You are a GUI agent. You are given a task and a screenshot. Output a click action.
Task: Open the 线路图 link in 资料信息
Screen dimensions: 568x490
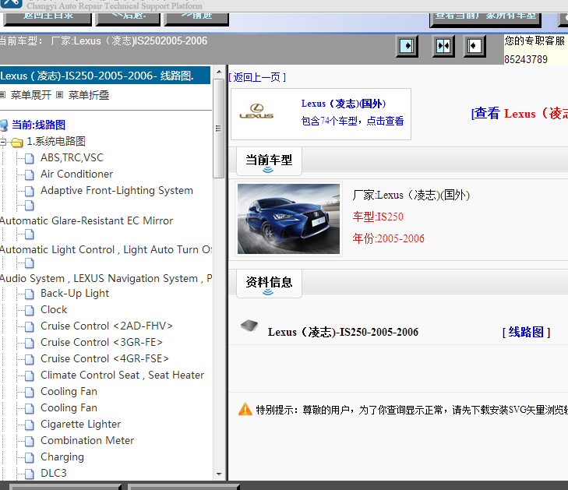click(x=526, y=332)
